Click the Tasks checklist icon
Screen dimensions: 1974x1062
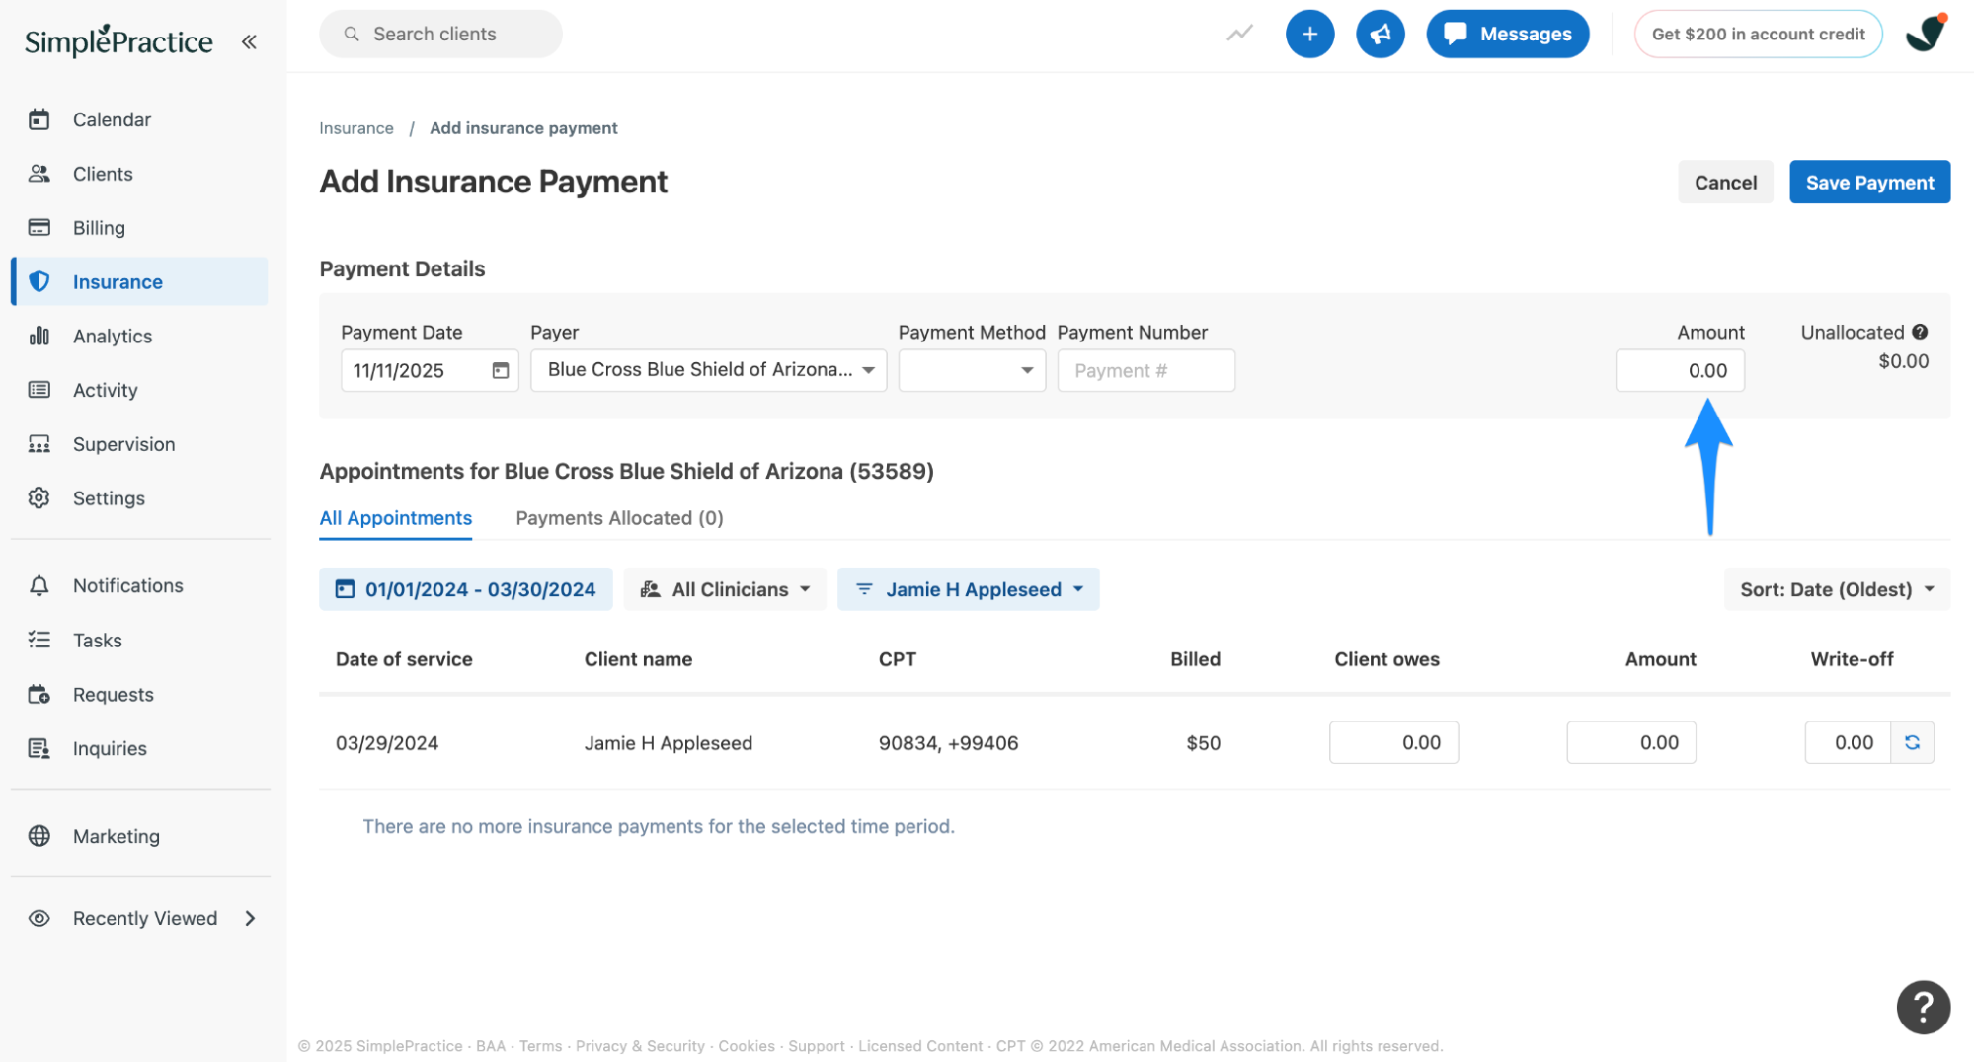pyautogui.click(x=39, y=641)
